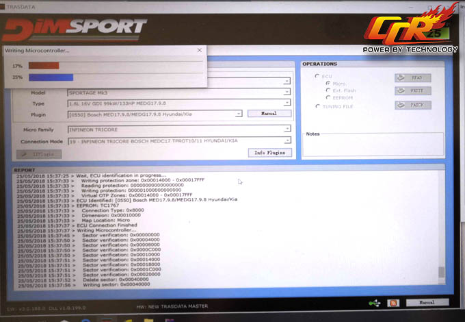Click log line 'Wait, ECU identification in progress'
The height and width of the screenshot is (322, 465).
121,175
